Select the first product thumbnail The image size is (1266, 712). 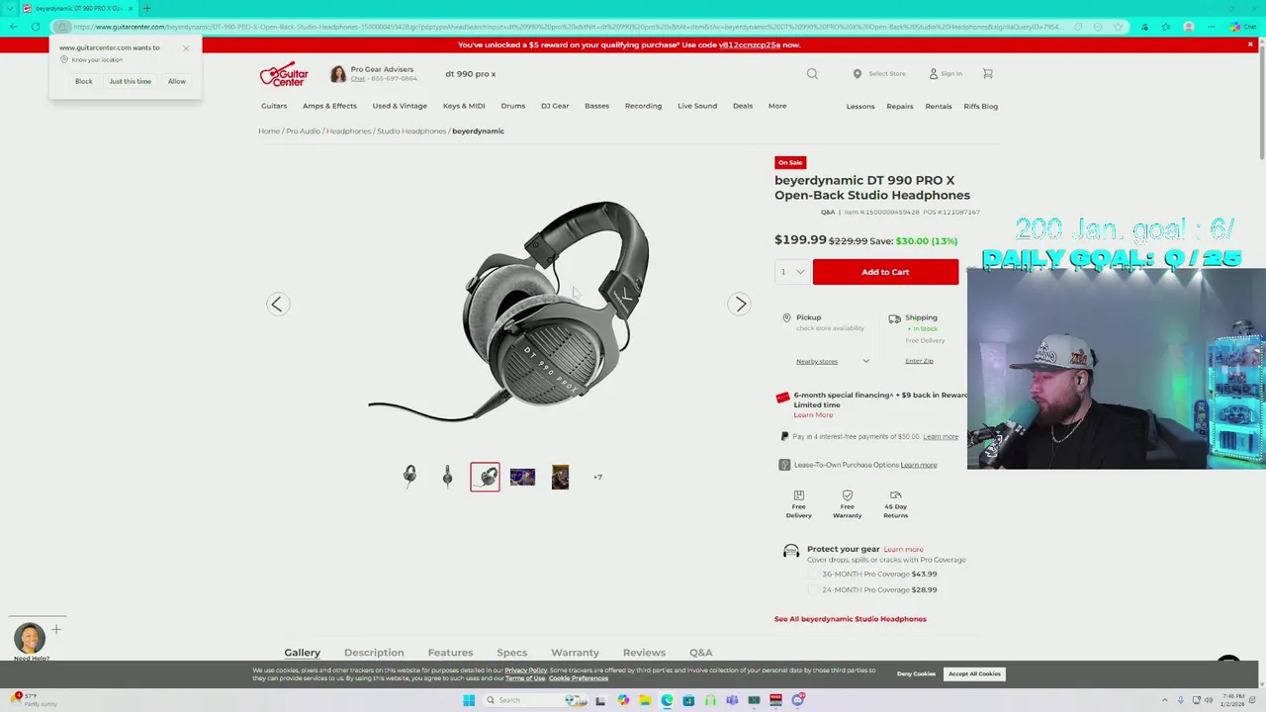tap(409, 477)
